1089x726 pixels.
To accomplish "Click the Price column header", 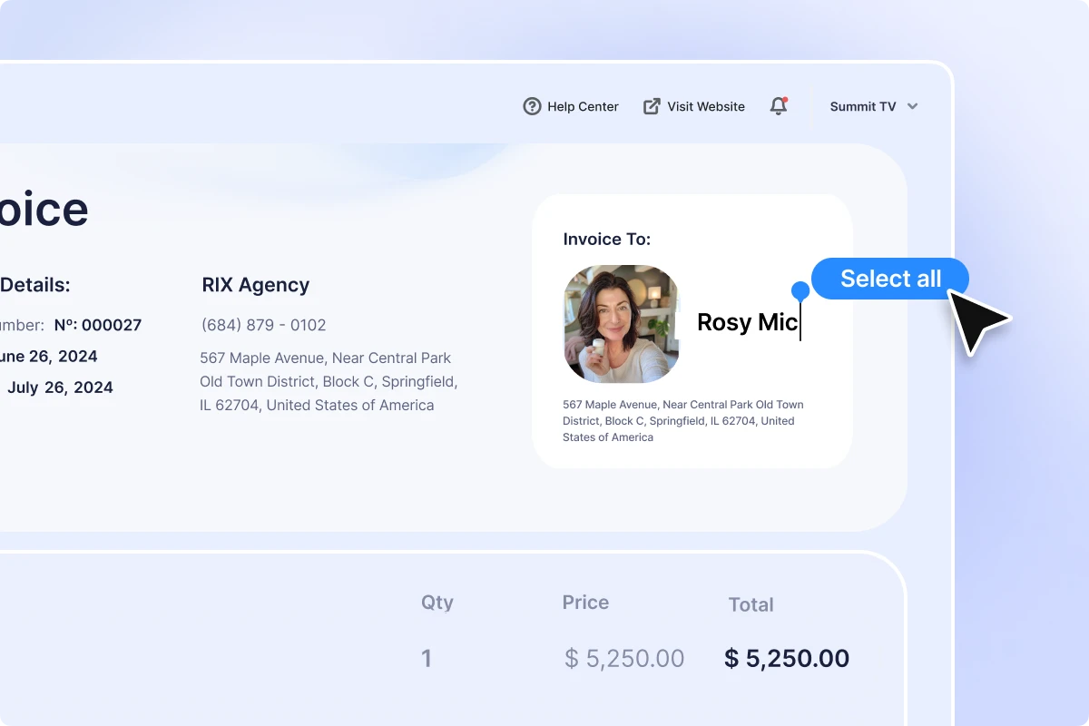I will (585, 603).
